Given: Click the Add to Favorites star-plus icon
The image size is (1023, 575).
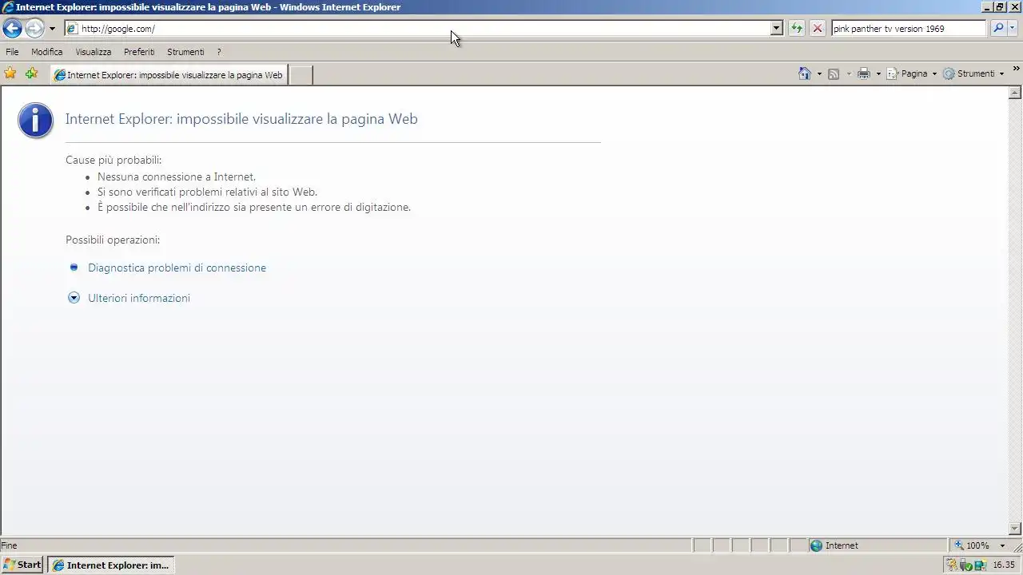Looking at the screenshot, I should [31, 73].
